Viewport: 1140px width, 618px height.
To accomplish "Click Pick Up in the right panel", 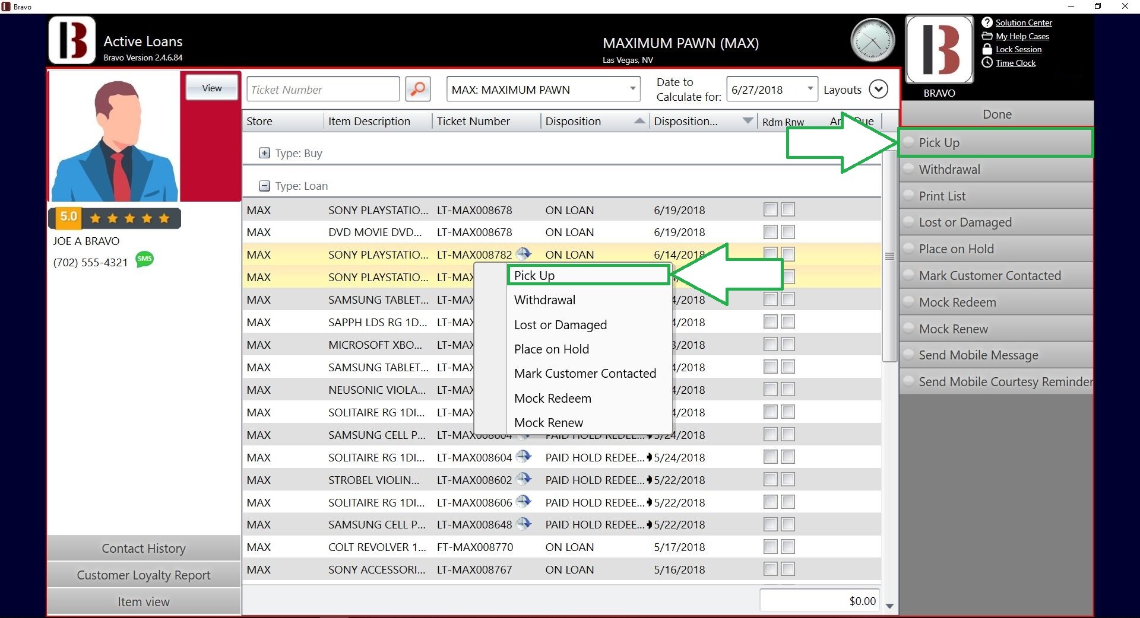I will [x=996, y=142].
